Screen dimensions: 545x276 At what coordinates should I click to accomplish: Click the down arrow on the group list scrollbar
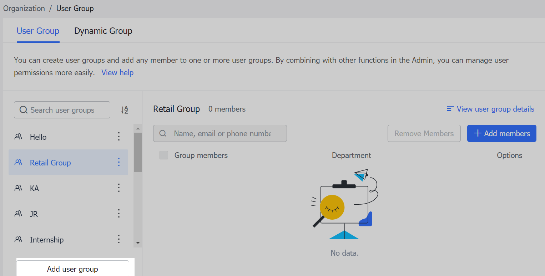(x=138, y=242)
